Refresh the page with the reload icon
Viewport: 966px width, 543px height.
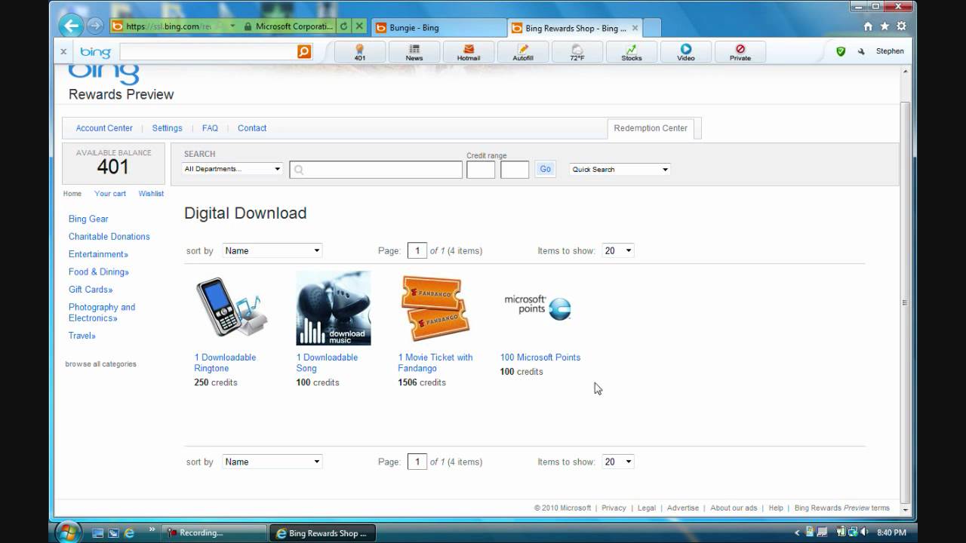coord(344,26)
